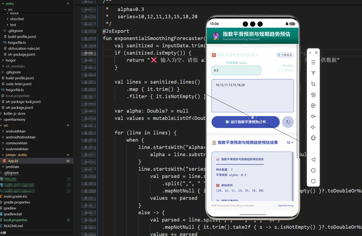Tap the emulator Recents square button
This screenshot has width=362, height=236.
[313, 181]
